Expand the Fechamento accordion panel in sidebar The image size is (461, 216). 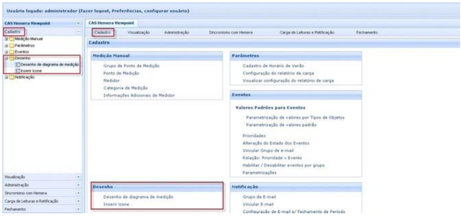pos(78,209)
